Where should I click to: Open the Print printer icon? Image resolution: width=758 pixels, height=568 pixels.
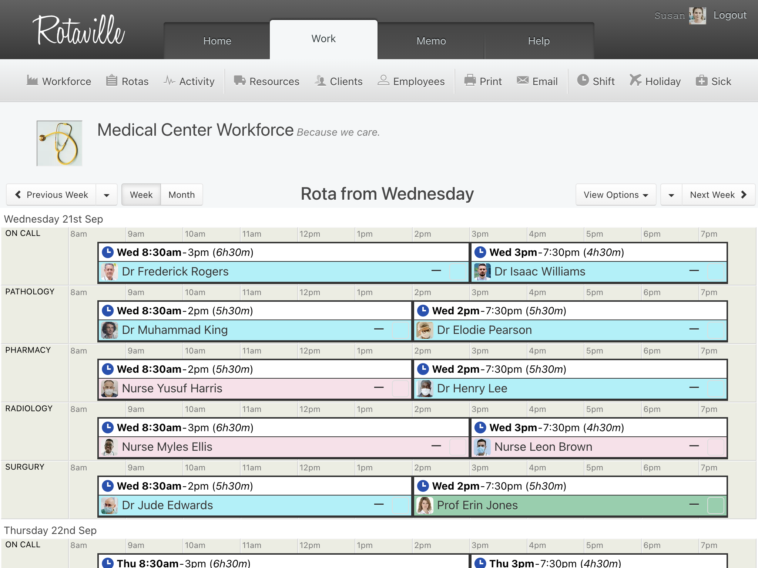[x=470, y=80]
